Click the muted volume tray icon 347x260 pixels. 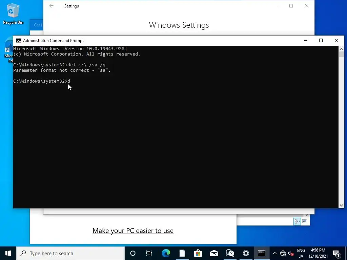click(291, 253)
